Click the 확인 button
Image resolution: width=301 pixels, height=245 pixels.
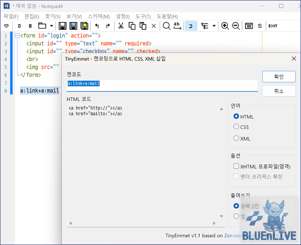click(279, 77)
